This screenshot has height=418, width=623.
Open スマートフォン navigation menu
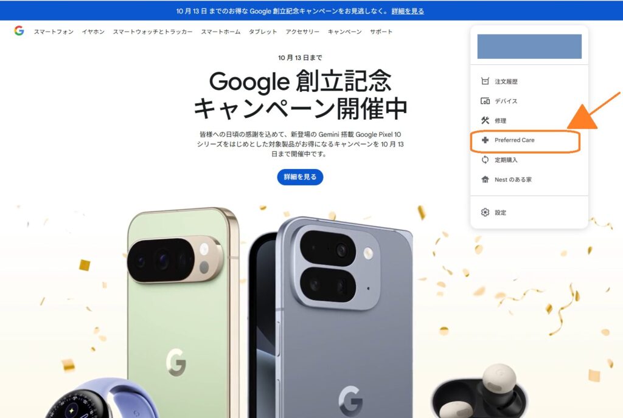coord(54,32)
